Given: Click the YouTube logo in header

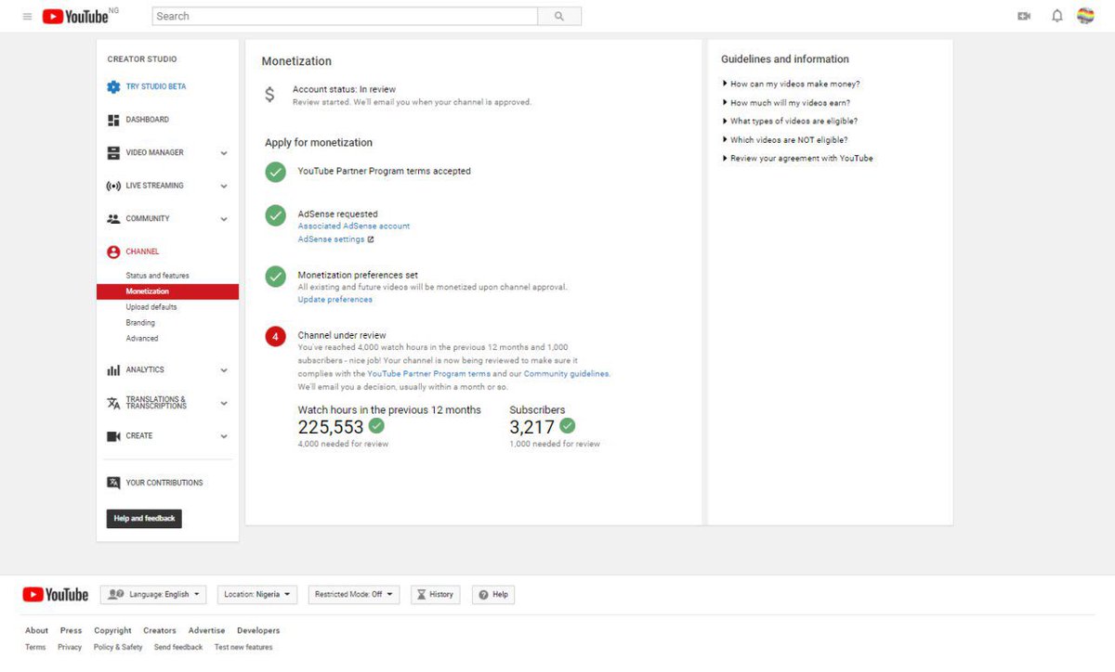Looking at the screenshot, I should click(76, 16).
